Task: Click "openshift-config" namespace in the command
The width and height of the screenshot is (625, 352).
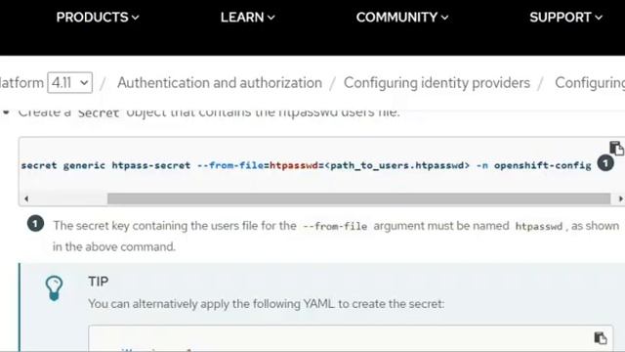Action: 543,165
